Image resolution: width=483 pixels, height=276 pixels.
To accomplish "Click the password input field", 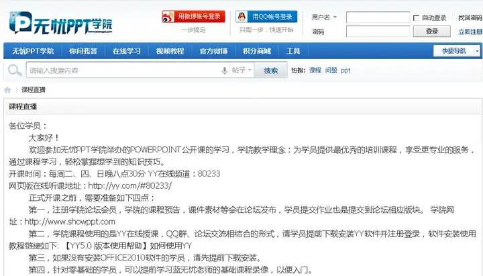I will [378, 31].
